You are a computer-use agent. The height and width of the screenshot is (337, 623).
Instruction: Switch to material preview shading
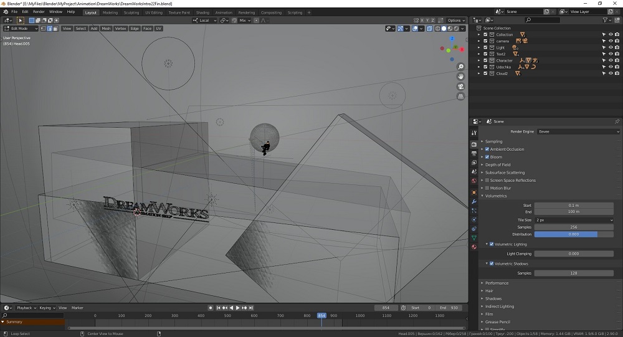pyautogui.click(x=450, y=29)
